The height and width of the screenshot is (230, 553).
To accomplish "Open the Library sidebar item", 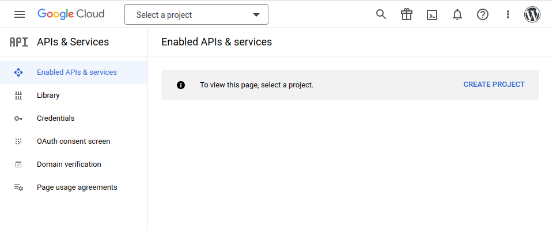I will coord(48,95).
